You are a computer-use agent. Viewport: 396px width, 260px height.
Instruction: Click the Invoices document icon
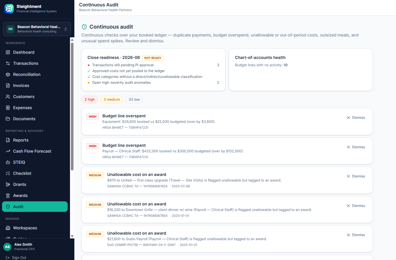pos(8,85)
